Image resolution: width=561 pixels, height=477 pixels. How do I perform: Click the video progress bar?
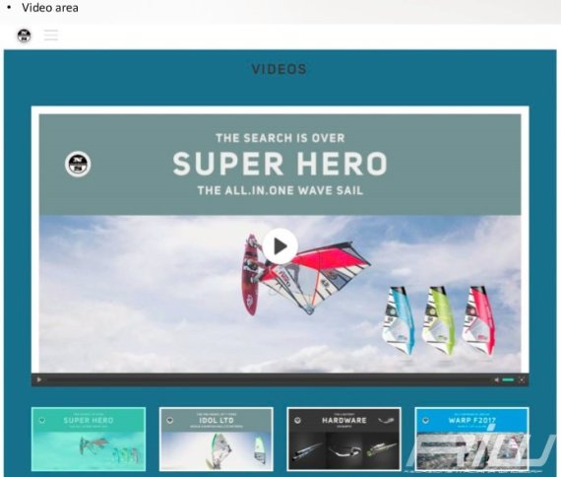pos(269,379)
